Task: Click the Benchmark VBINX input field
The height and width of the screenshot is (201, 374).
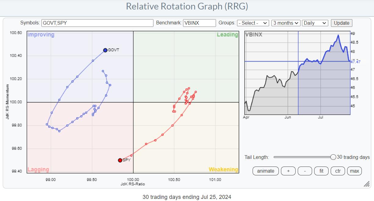Action: tap(199, 23)
